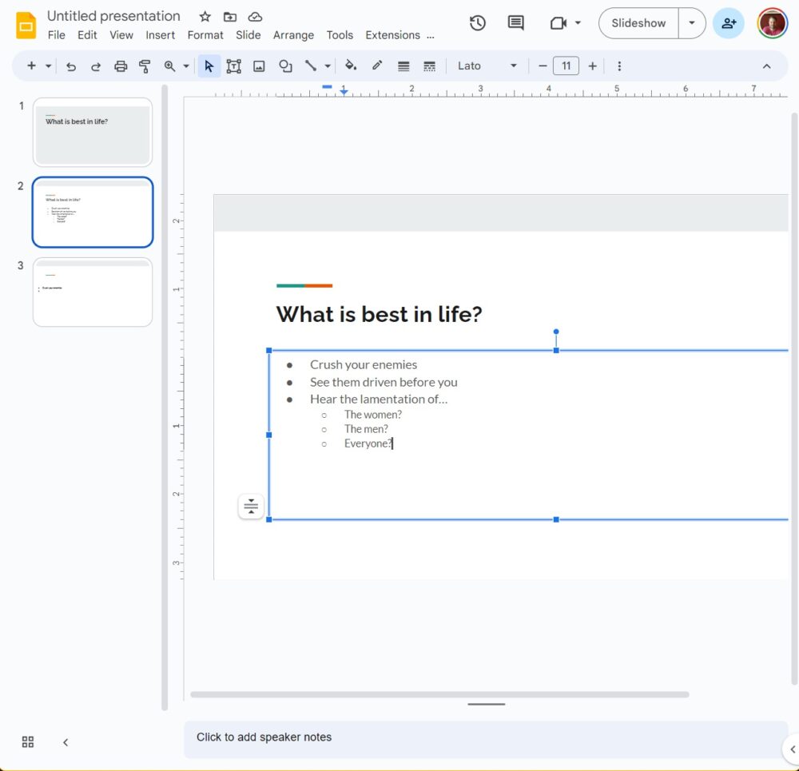
Task: Select the Shape tool
Action: [285, 66]
